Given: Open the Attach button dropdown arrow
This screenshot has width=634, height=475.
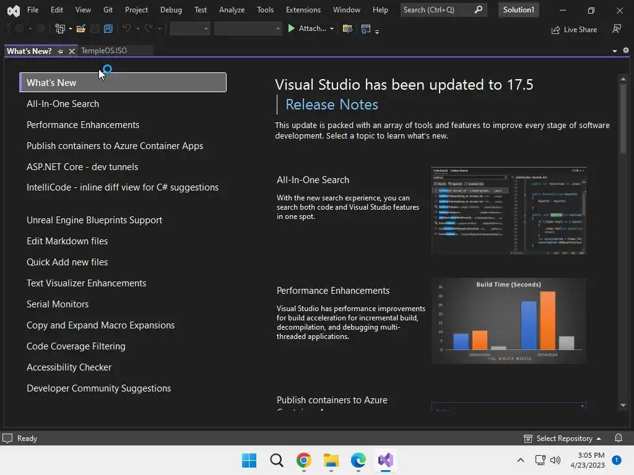Looking at the screenshot, I should 332,28.
